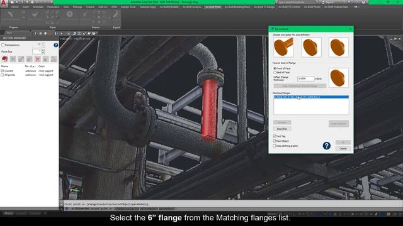
Task: Select flange-with-pipe axis definition thumbnail
Action: (283, 47)
